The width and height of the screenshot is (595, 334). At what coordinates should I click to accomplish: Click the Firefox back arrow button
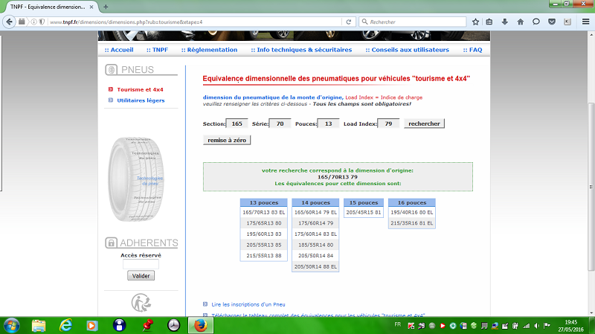(10, 22)
